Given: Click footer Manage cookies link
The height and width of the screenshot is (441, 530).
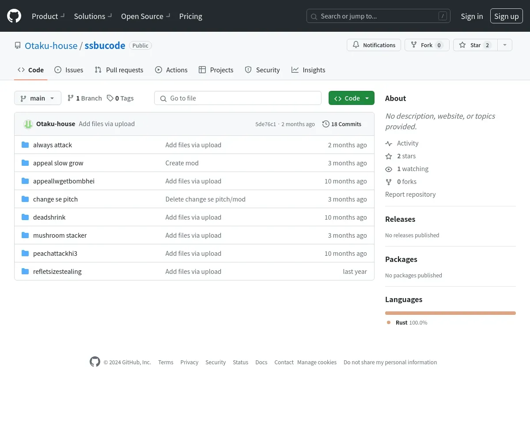Looking at the screenshot, I should tap(317, 362).
